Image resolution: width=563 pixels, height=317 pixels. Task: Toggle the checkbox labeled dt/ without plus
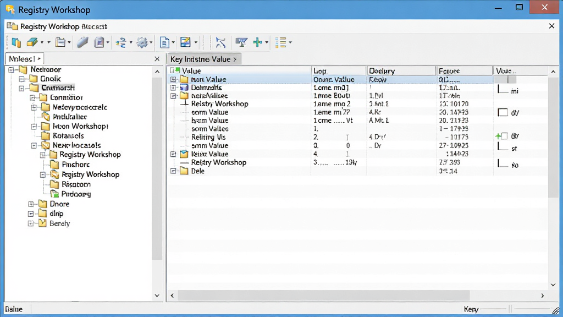click(x=503, y=112)
